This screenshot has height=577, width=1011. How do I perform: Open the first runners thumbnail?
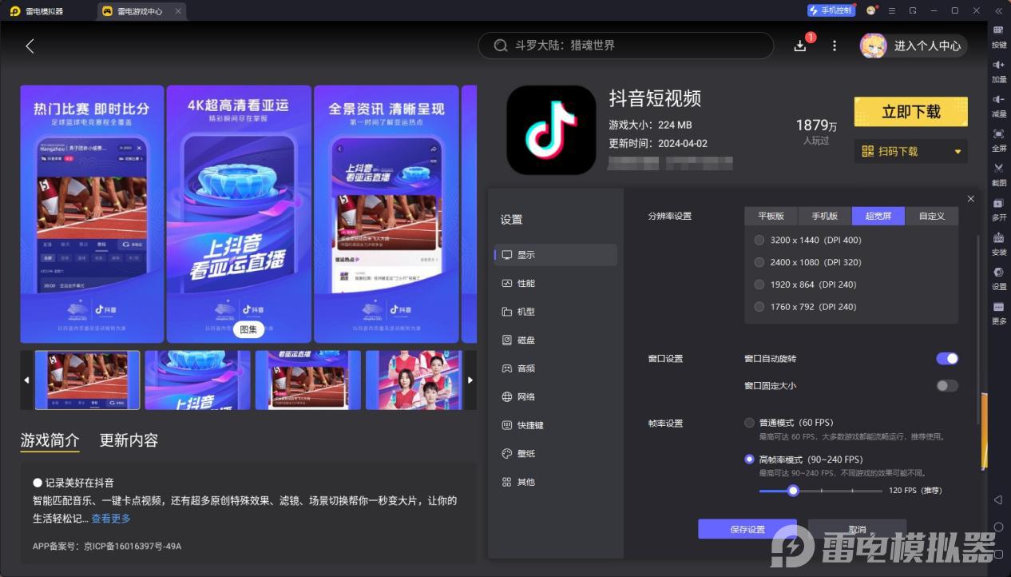87,380
